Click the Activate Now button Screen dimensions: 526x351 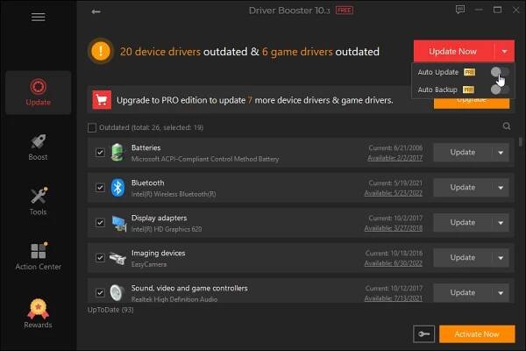point(476,333)
